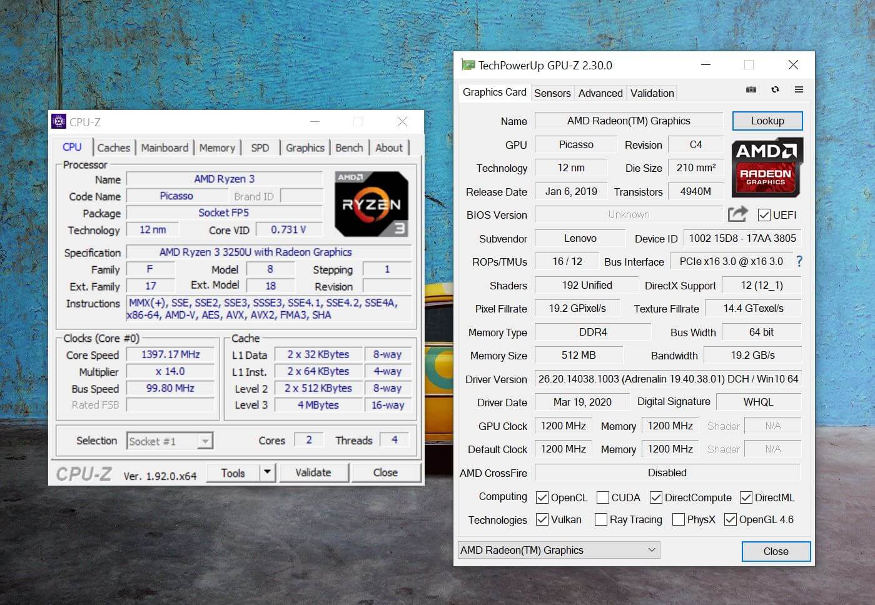Click the Bus Speed 99.80 MHz value
Viewport: 875px width, 605px height.
170,388
